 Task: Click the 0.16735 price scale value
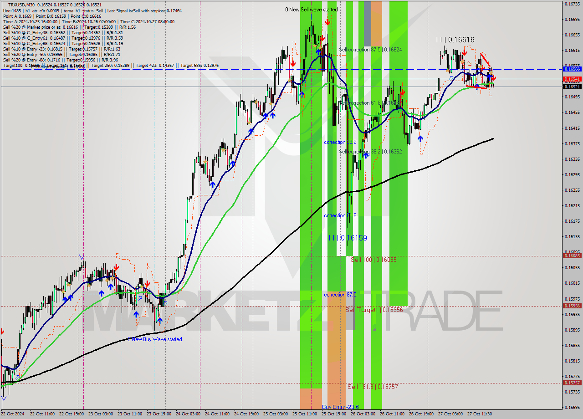pos(572,4)
